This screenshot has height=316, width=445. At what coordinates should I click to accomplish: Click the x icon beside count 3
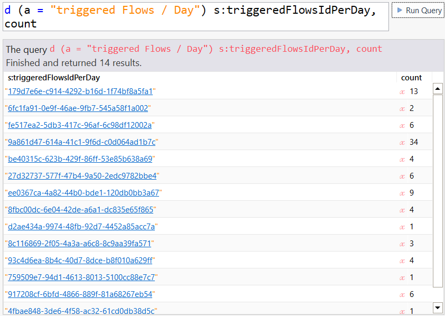coord(402,244)
